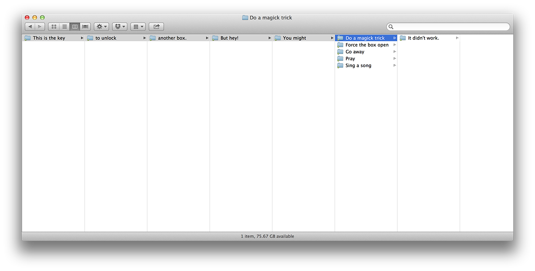
Task: Open the Dropbox toolbar menu
Action: (120, 27)
